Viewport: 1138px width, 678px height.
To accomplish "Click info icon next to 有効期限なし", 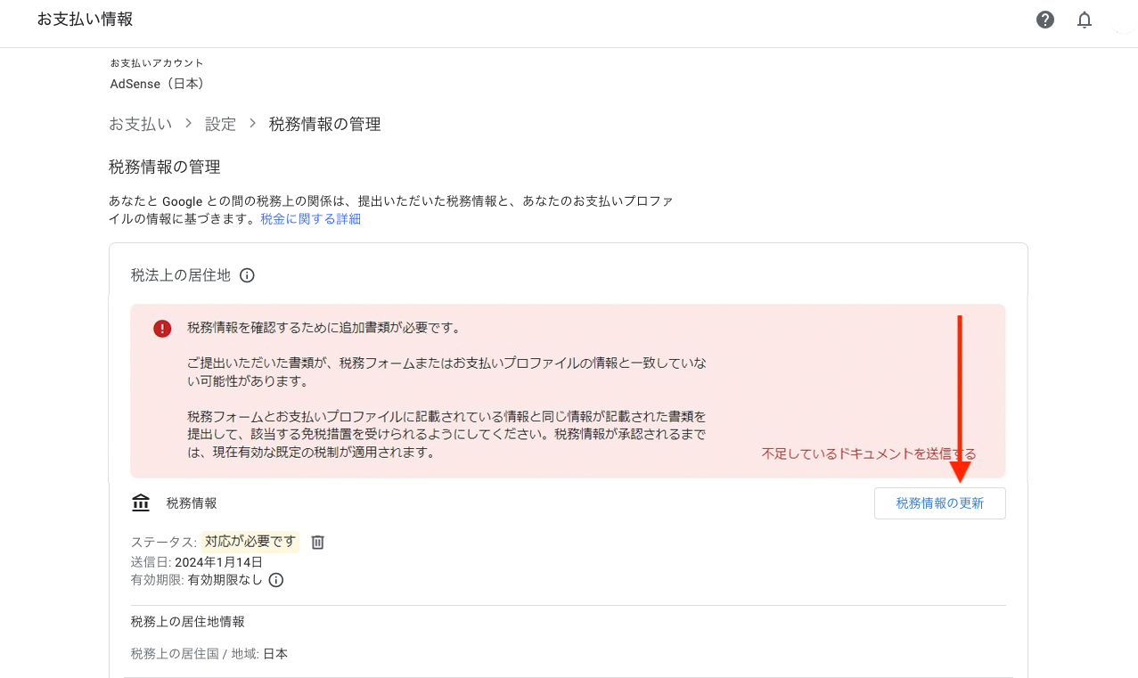I will point(276,580).
